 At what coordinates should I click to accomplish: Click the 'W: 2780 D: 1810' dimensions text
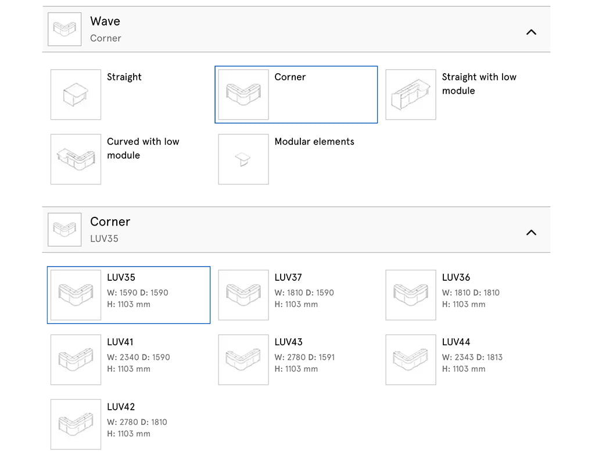coord(137,422)
